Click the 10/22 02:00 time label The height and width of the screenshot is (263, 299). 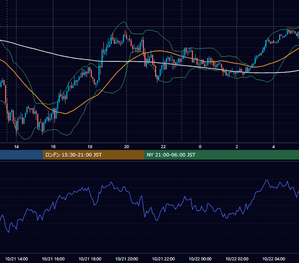coord(237,259)
